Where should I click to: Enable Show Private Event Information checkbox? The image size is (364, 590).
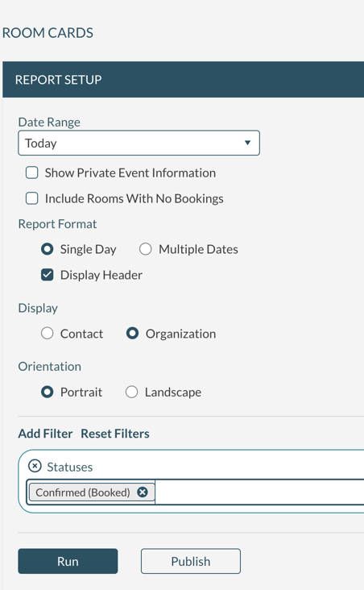tap(32, 172)
